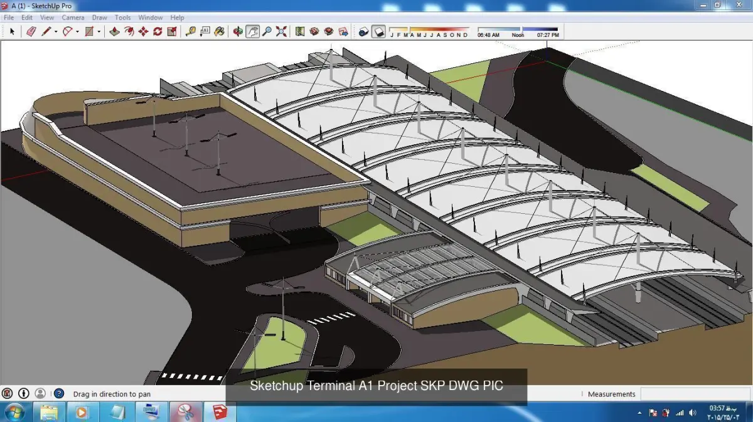Open the Extension Warehouse icon

pos(329,31)
